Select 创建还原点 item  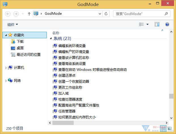point(67,75)
